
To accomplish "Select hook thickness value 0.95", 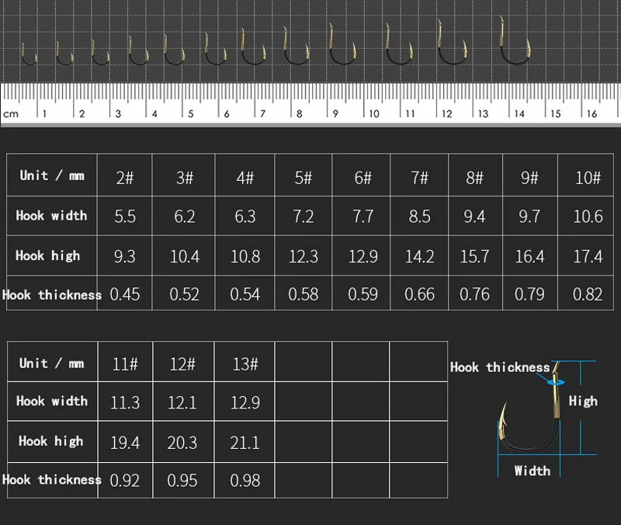I will [x=182, y=481].
